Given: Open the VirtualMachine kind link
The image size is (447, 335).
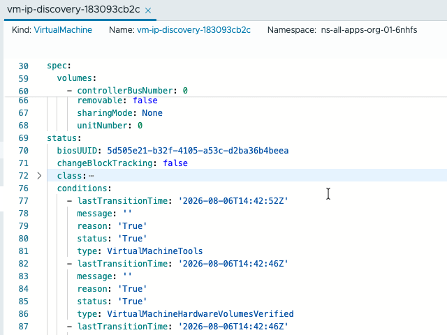Looking at the screenshot, I should [x=63, y=30].
